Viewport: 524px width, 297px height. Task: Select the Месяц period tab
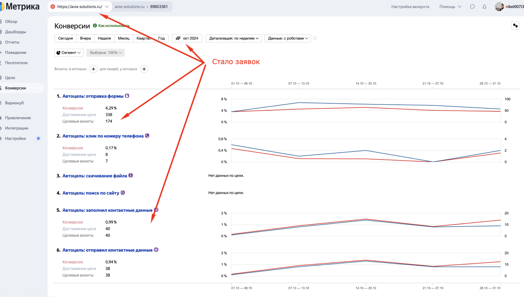[x=124, y=38]
